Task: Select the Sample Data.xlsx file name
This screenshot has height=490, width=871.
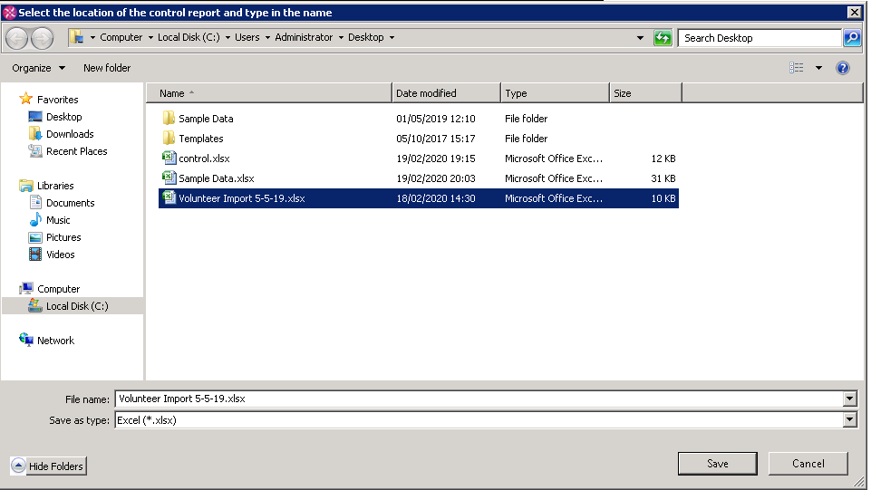Action: (217, 178)
